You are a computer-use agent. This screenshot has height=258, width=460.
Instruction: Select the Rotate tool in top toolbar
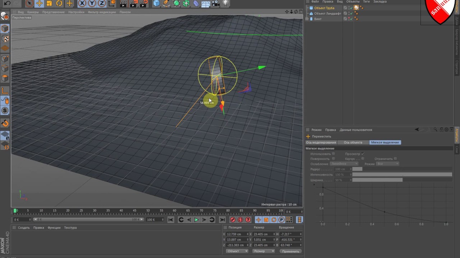[59, 4]
